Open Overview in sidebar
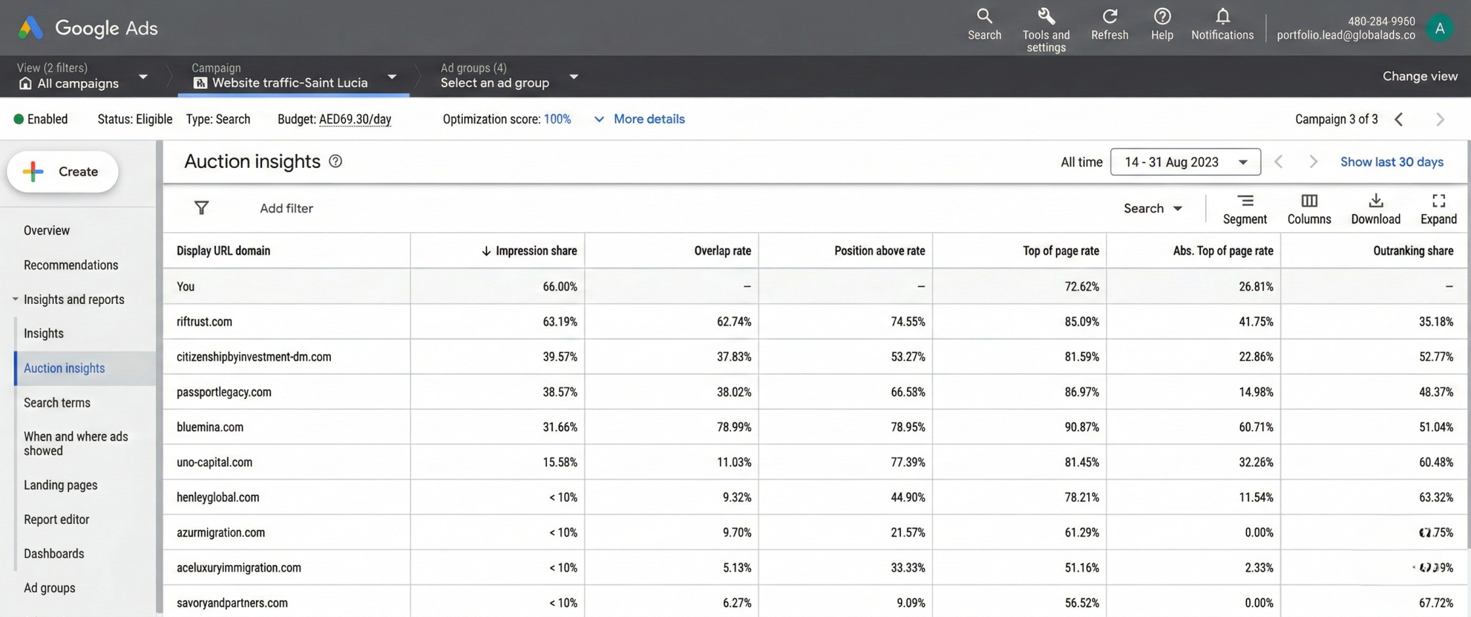Viewport: 1471px width, 617px height. [x=47, y=230]
